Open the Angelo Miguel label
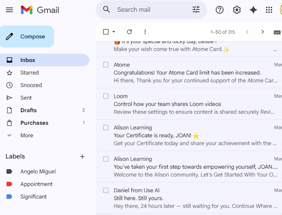 38,172
